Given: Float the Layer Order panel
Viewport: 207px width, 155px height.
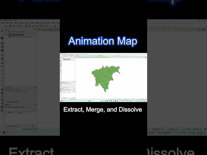Looking at the screenshot, I should [34, 88].
